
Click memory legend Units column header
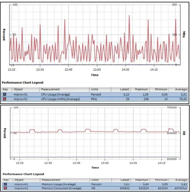pyautogui.click(x=101, y=180)
